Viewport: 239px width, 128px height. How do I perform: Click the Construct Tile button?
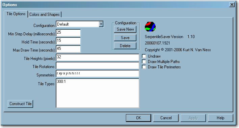[x=21, y=104]
